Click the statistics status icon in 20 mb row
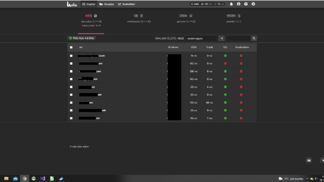This screenshot has width=324, height=182. pos(241,95)
